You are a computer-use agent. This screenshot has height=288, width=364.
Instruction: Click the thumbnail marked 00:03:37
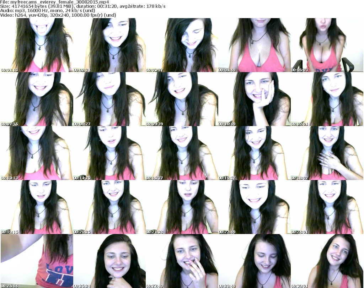tap(182, 45)
